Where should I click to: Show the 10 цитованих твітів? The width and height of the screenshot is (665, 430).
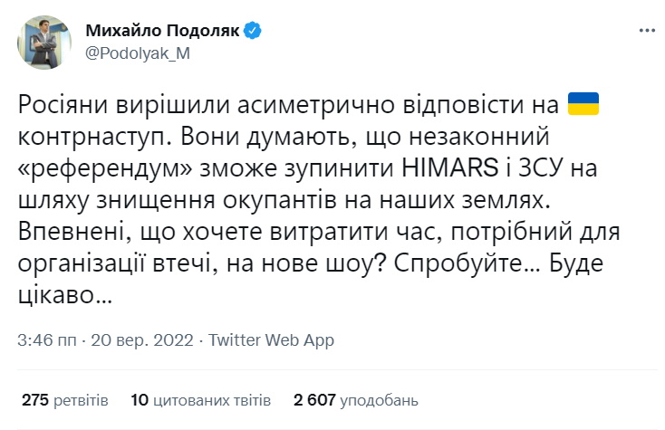202,399
